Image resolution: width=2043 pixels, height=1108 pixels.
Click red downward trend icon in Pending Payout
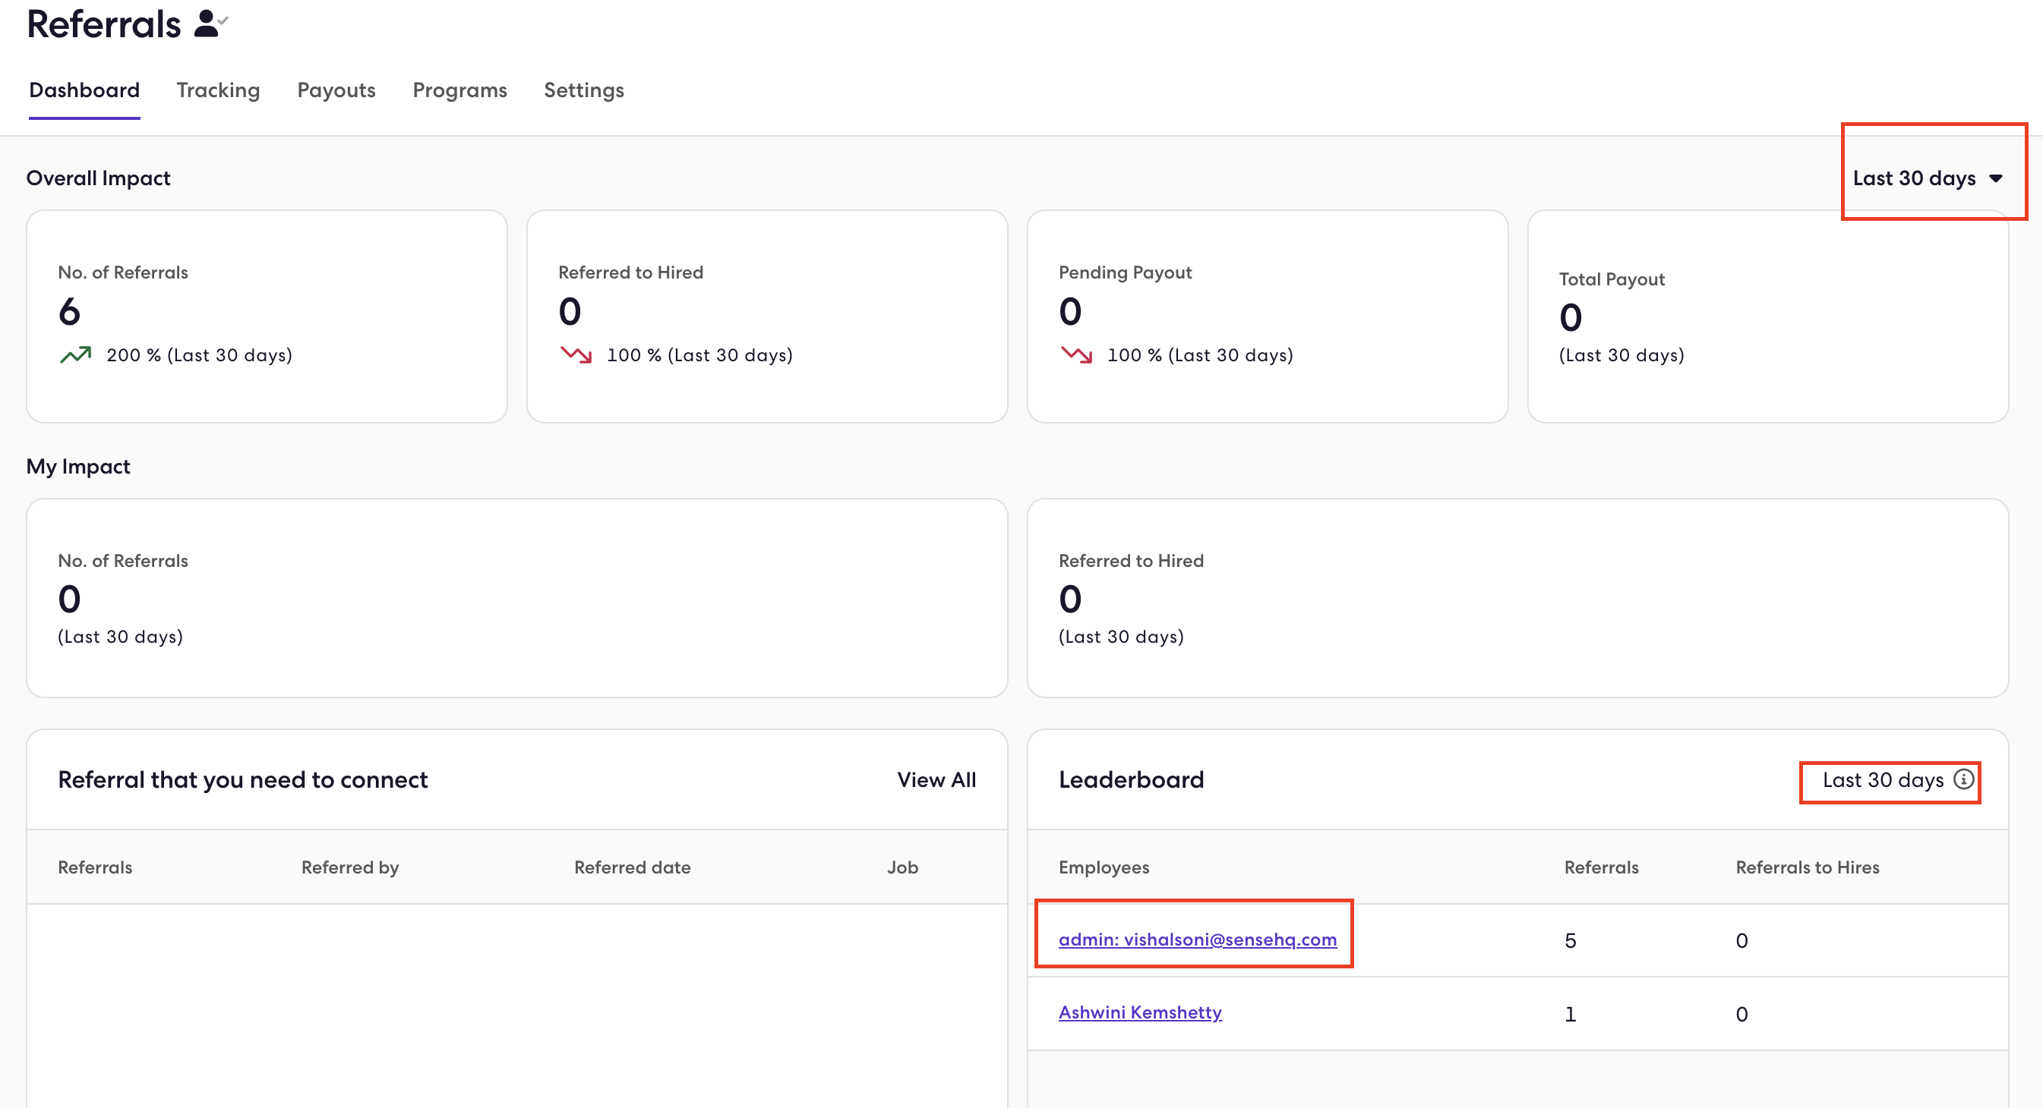tap(1076, 355)
